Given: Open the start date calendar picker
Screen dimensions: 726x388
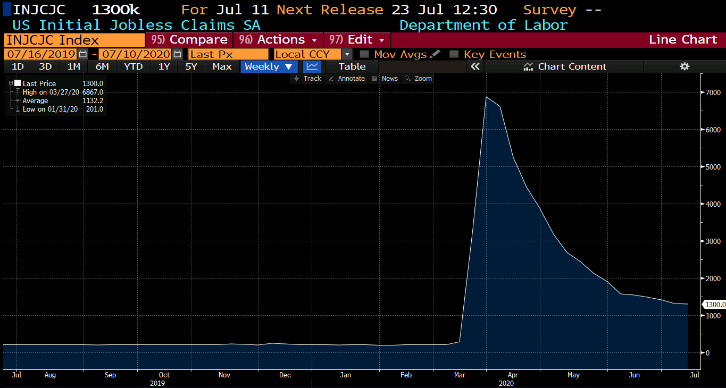Looking at the screenshot, I should (x=82, y=54).
